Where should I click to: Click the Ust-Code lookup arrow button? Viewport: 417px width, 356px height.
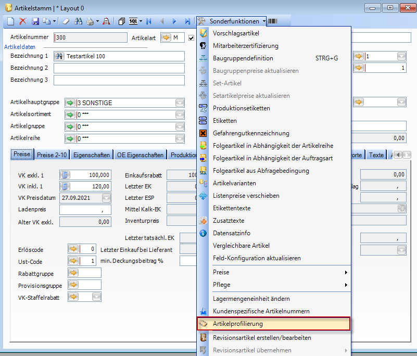coord(73,261)
